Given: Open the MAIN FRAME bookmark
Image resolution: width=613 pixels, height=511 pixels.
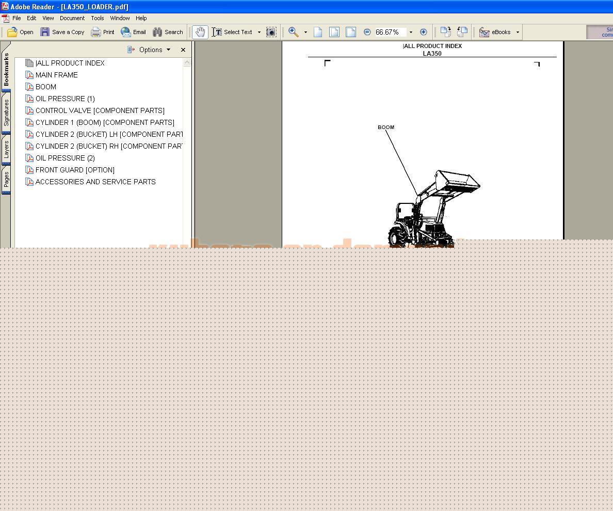Looking at the screenshot, I should click(57, 75).
